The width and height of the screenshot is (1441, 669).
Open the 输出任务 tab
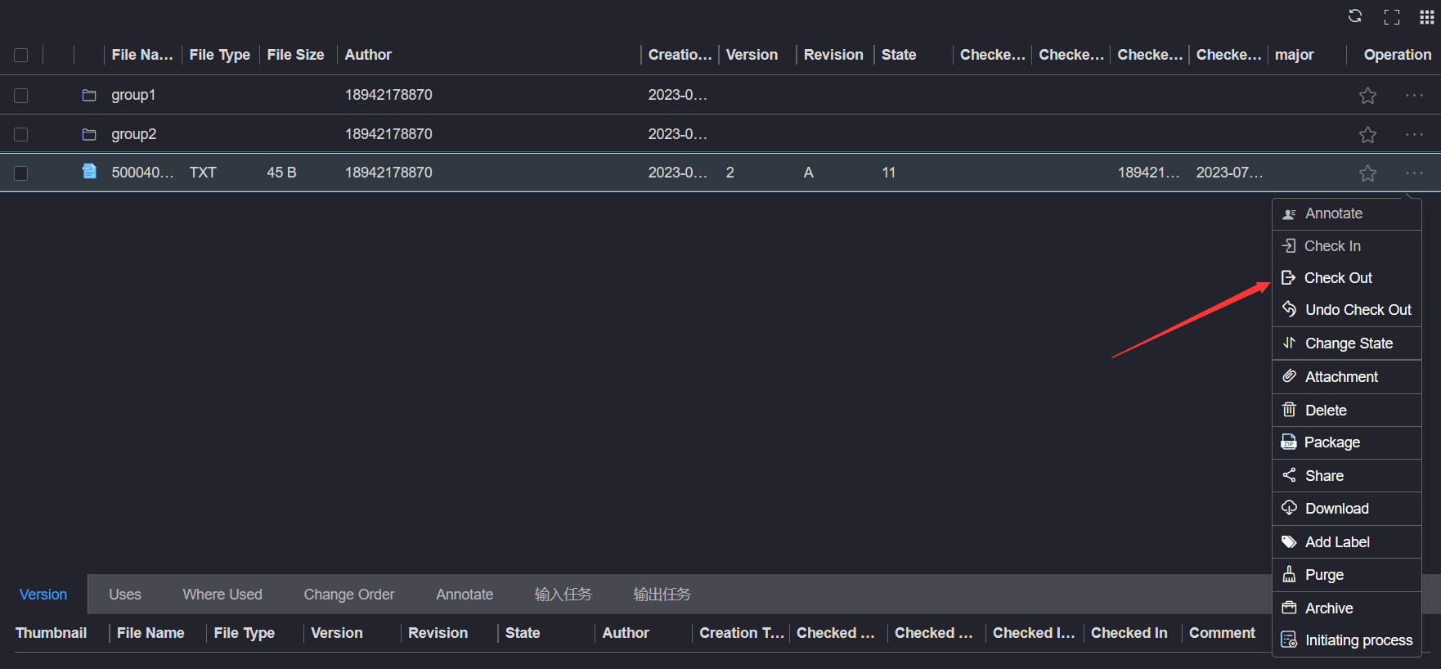tap(662, 595)
